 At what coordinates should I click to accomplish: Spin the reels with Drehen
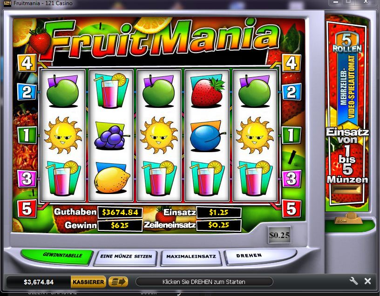click(x=259, y=256)
